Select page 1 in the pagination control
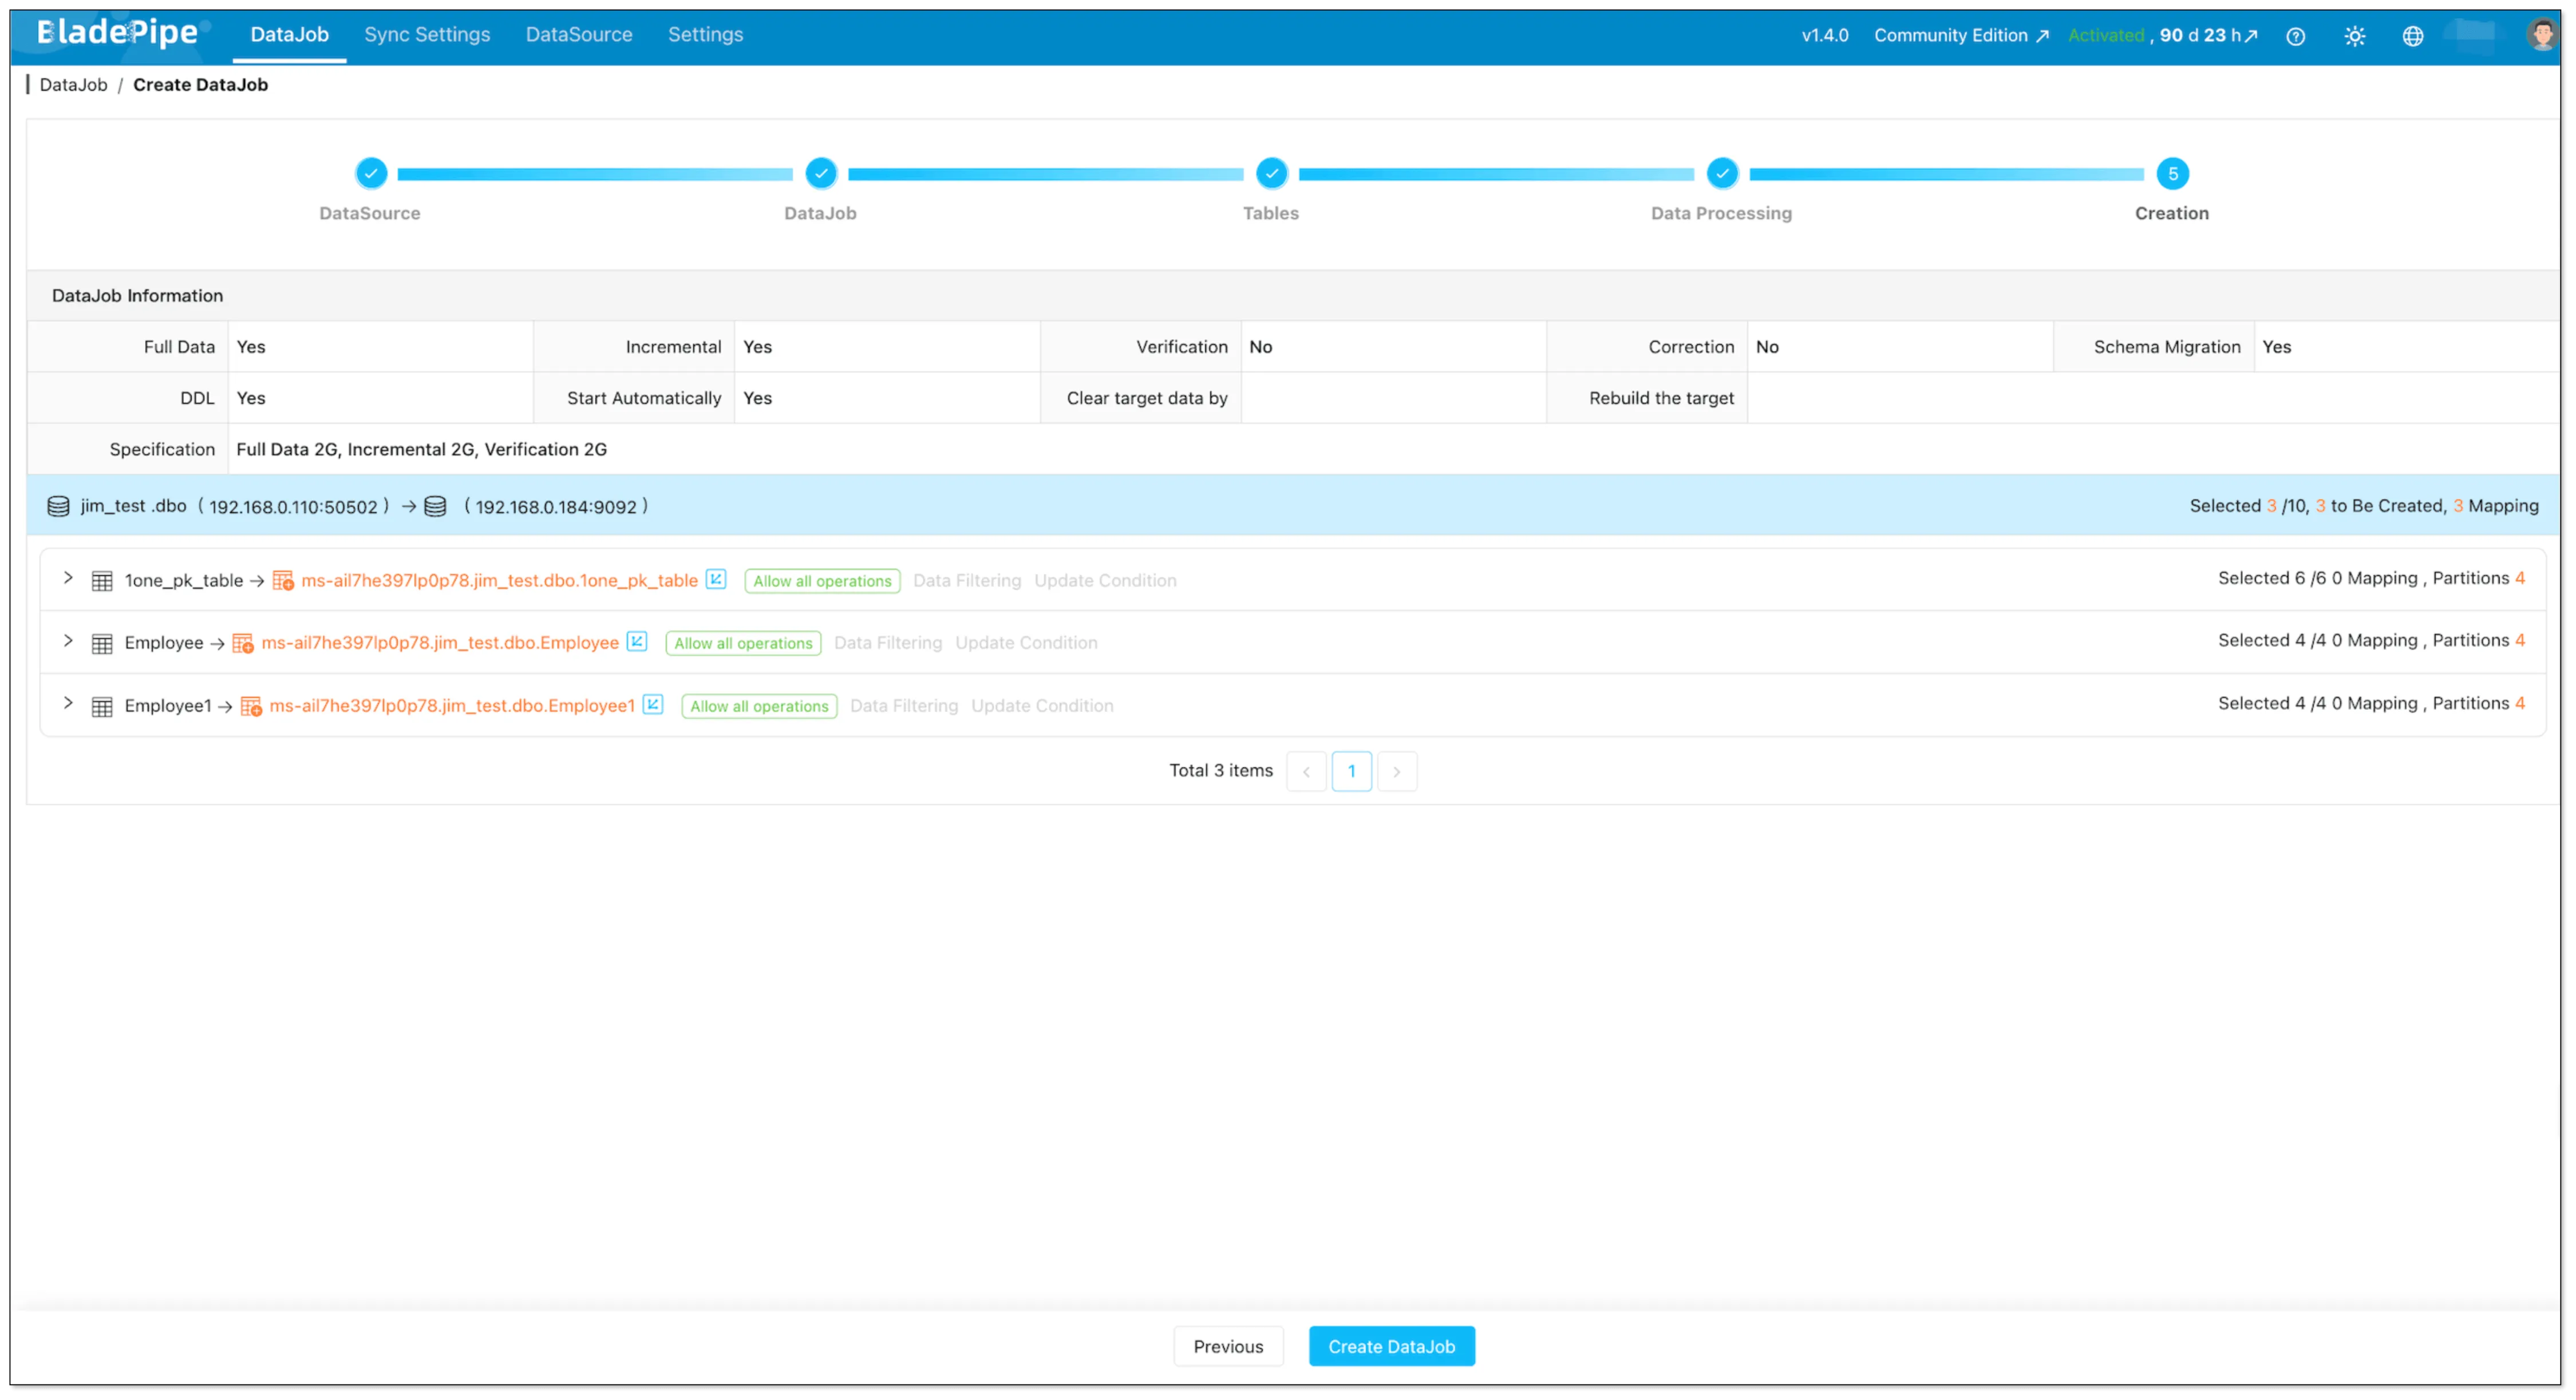Image resolution: width=2576 pixels, height=1400 pixels. tap(1352, 771)
